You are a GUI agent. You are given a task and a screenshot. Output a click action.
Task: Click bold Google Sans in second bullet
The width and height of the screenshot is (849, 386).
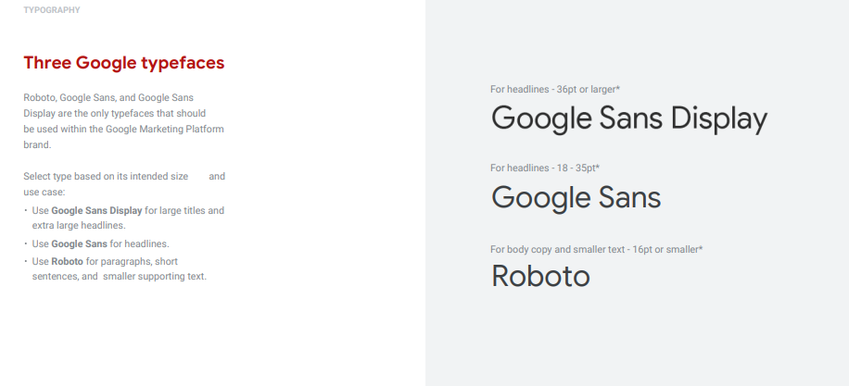click(79, 243)
